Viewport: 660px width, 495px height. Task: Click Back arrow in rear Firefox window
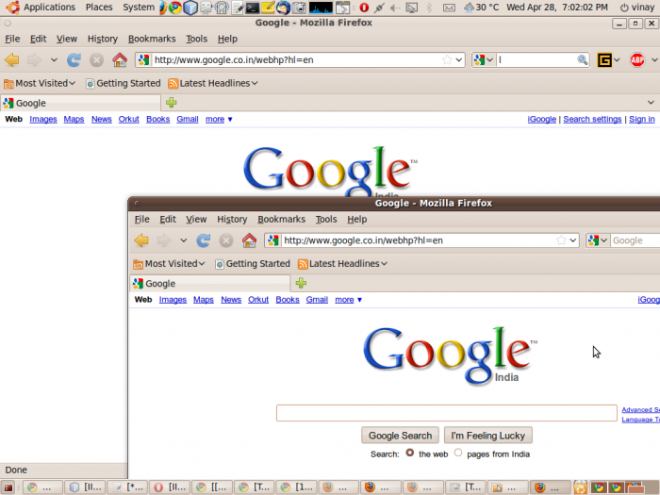(x=12, y=60)
